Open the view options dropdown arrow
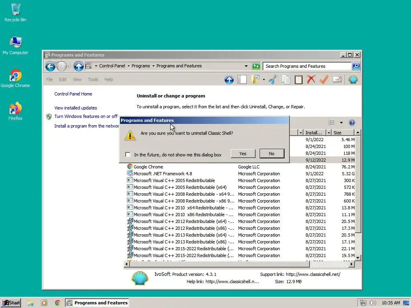This screenshot has height=308, width=411. [341, 123]
